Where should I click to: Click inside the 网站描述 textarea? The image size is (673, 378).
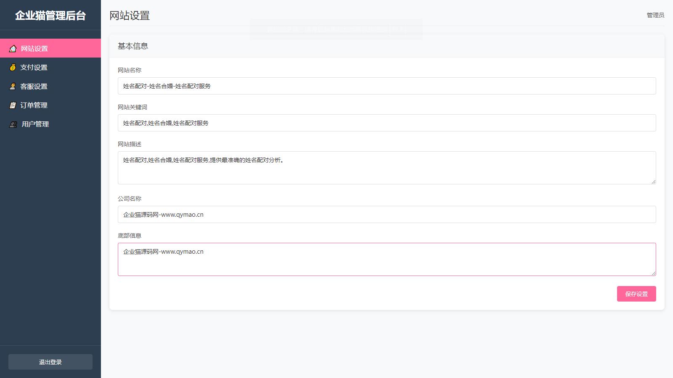pyautogui.click(x=387, y=168)
